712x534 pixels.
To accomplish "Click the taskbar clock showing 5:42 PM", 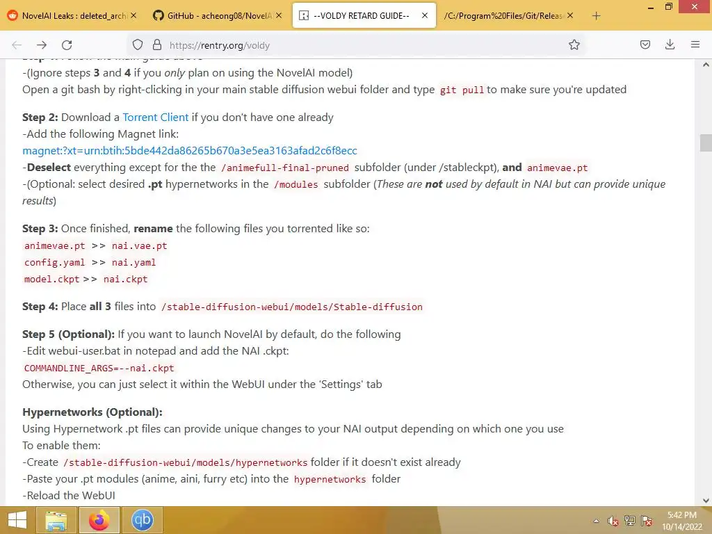I will 681,521.
